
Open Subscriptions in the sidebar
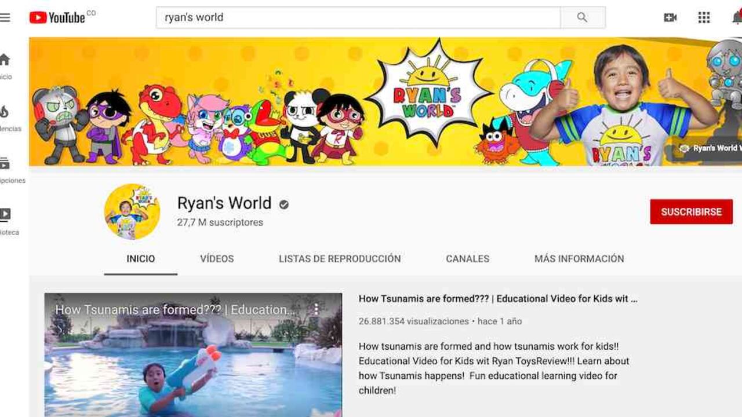(x=5, y=164)
